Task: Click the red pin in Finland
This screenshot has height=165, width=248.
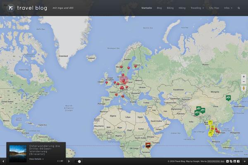Action: [x=136, y=66]
